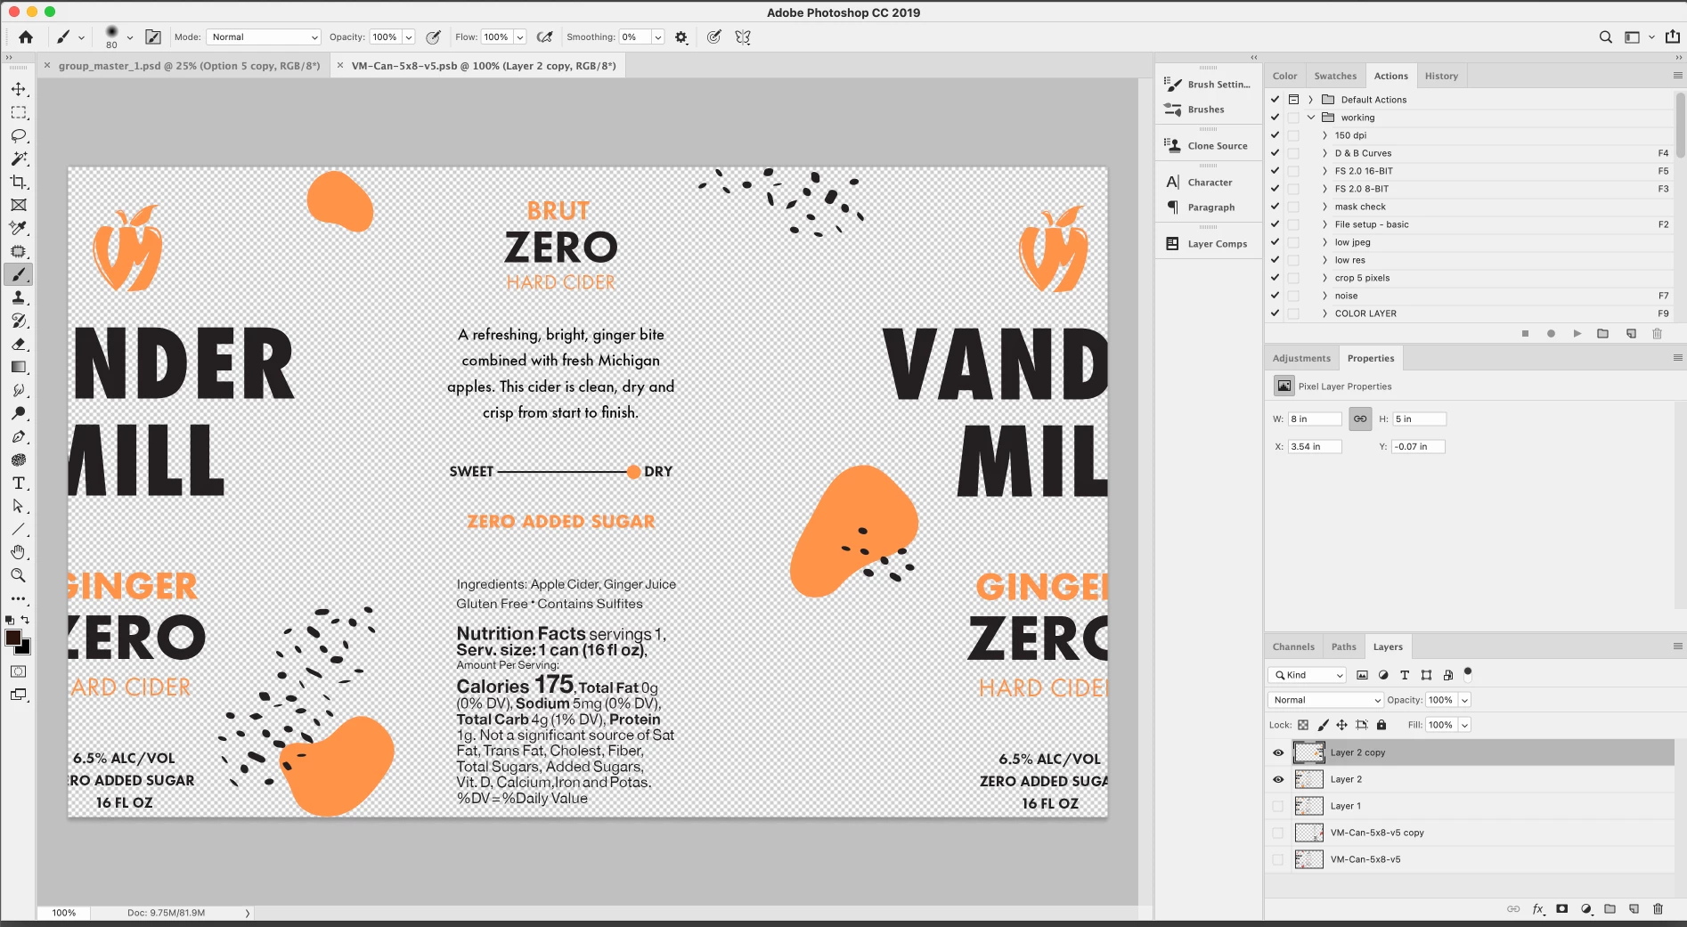Switch to the Paths tab
The image size is (1687, 927).
[x=1343, y=646]
